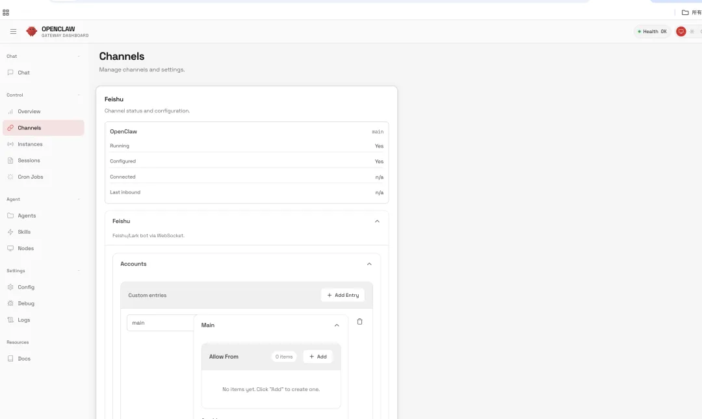Click the Health OK status pill
The image size is (702, 419).
click(x=653, y=31)
